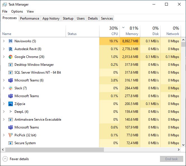Expand the DeepL (4) process group

(x=4, y=111)
